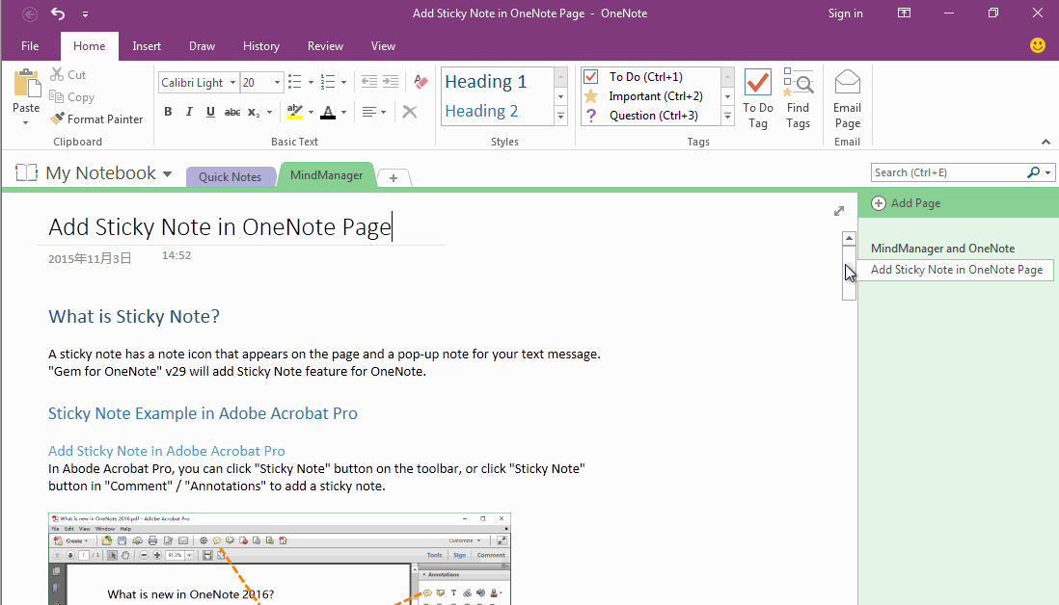Image resolution: width=1059 pixels, height=605 pixels.
Task: Click Email Page
Action: point(847,96)
